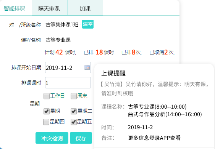Click the 已排 18 课时 text
Image resolution: width=215 pixels, height=149 pixels.
[x=99, y=52]
